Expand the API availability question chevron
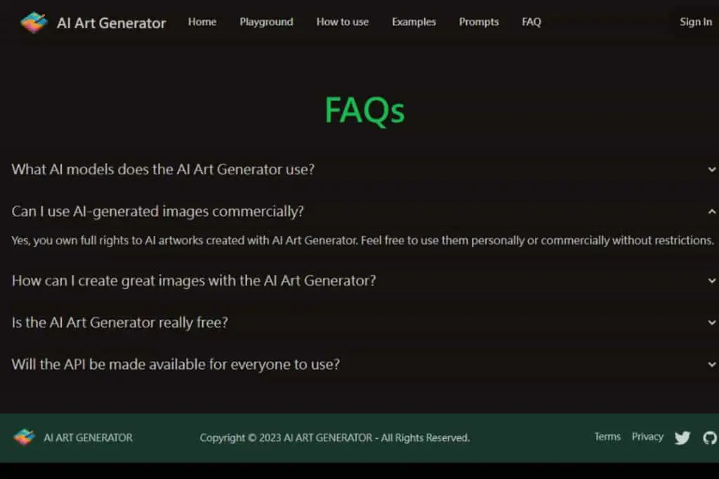 coord(712,365)
